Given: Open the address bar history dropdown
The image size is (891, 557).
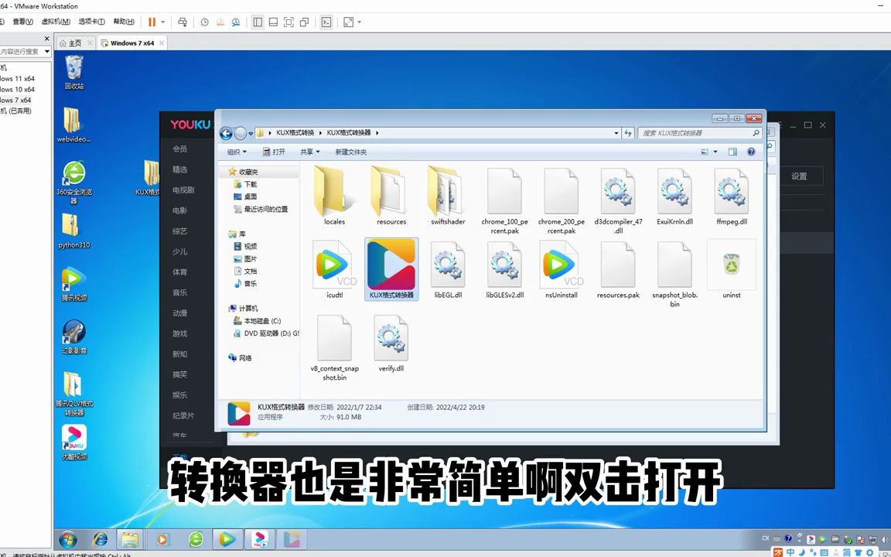Looking at the screenshot, I should point(616,132).
